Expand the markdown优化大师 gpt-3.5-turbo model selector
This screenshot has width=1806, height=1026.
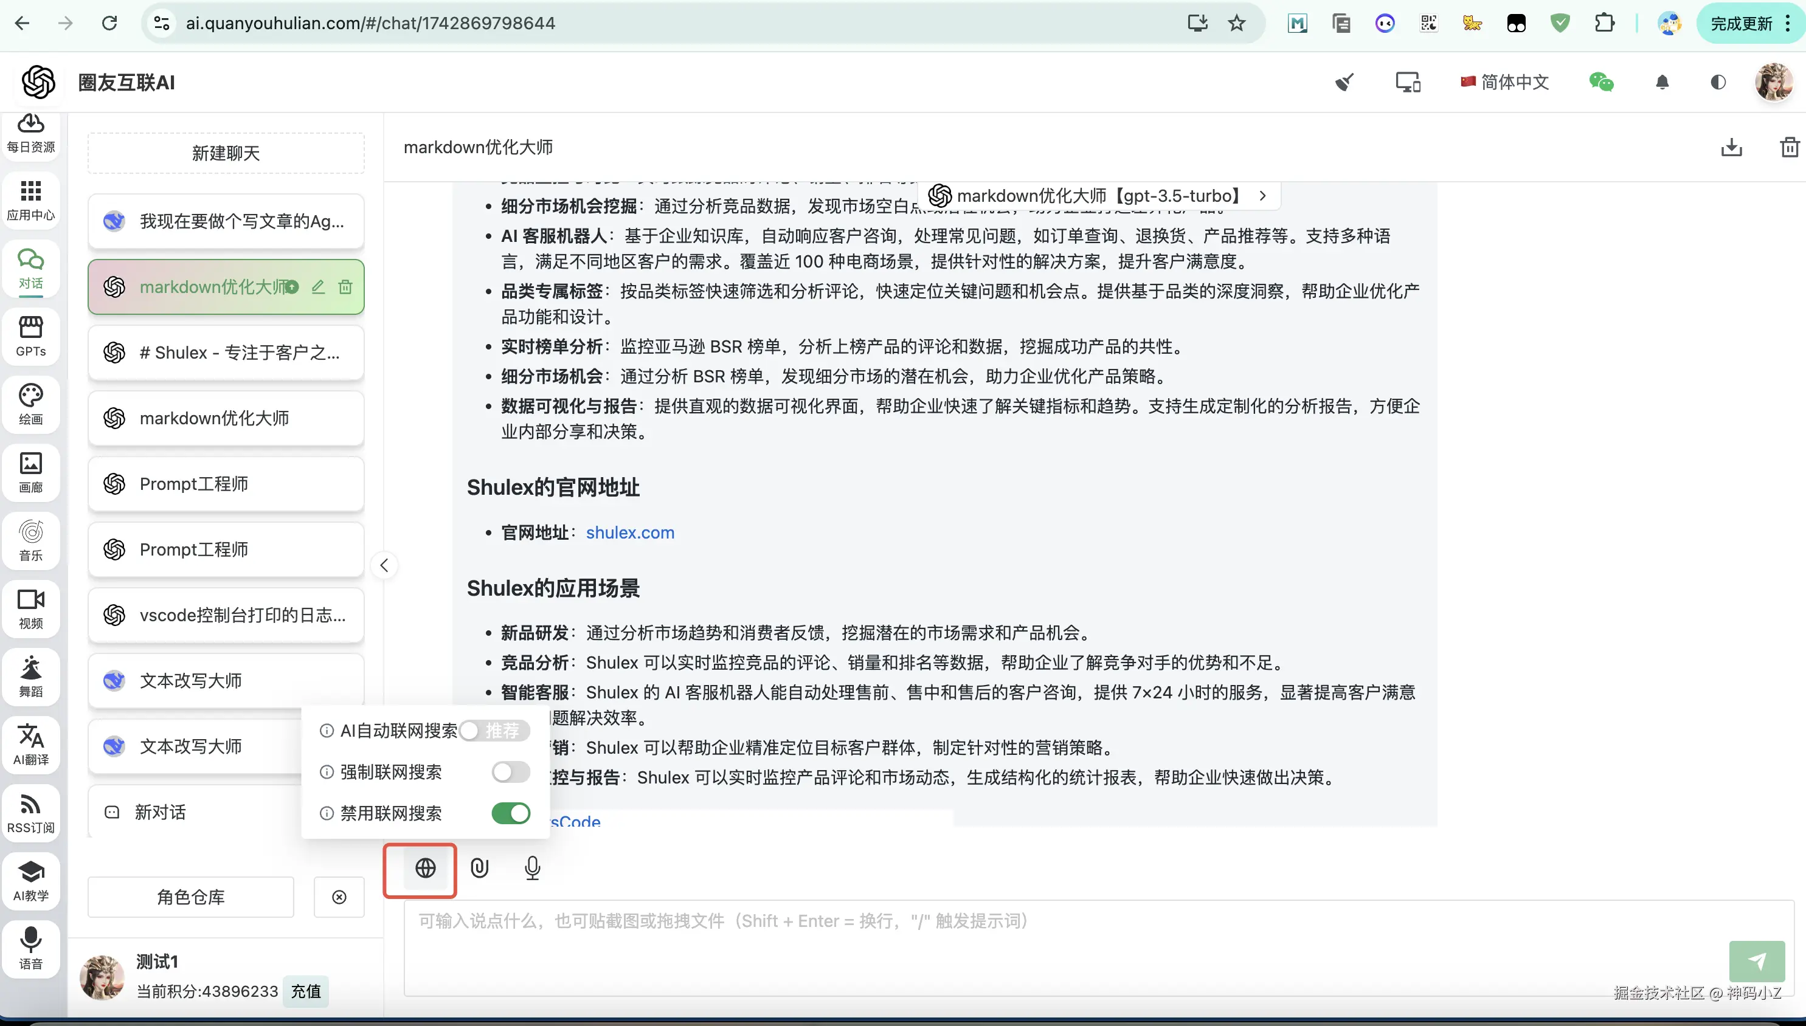coord(1099,196)
